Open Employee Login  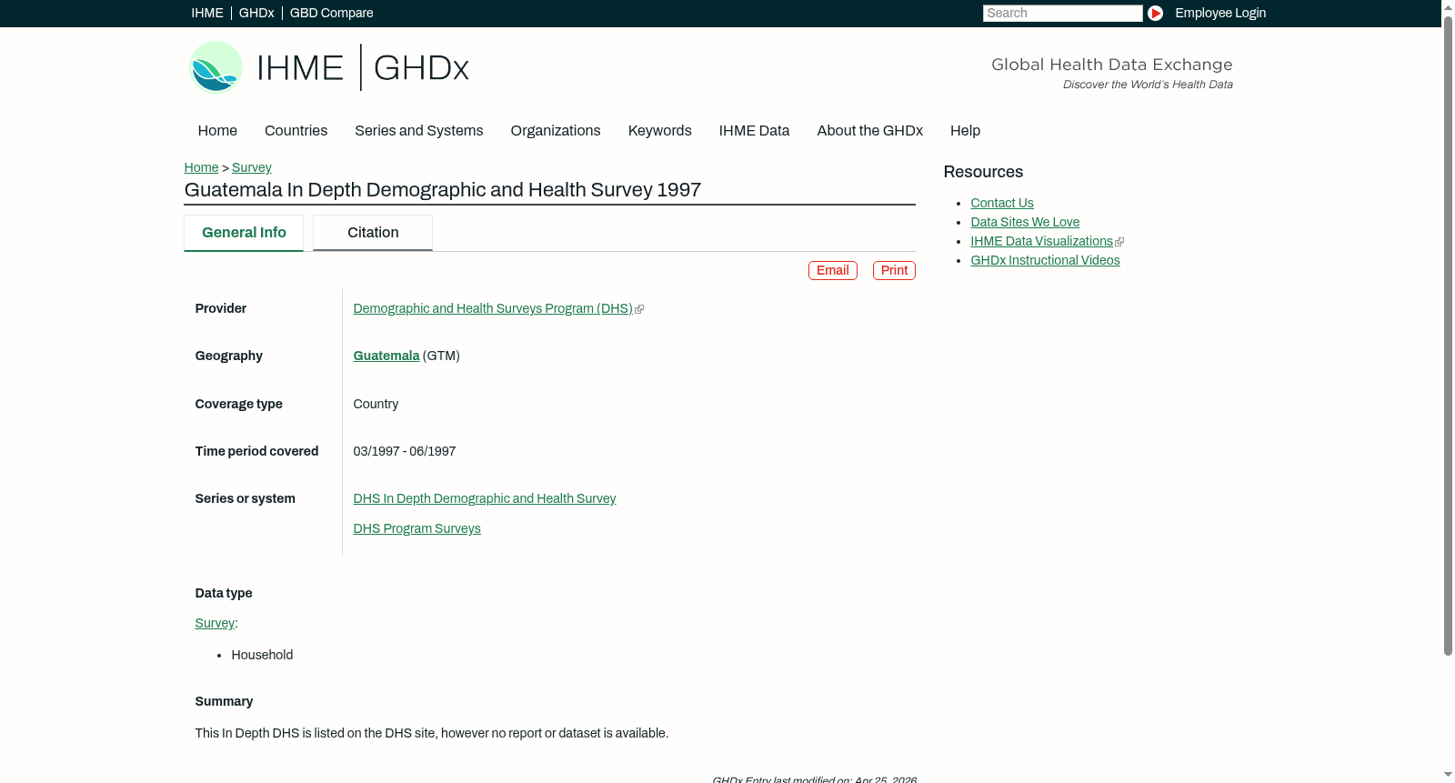[x=1220, y=13]
